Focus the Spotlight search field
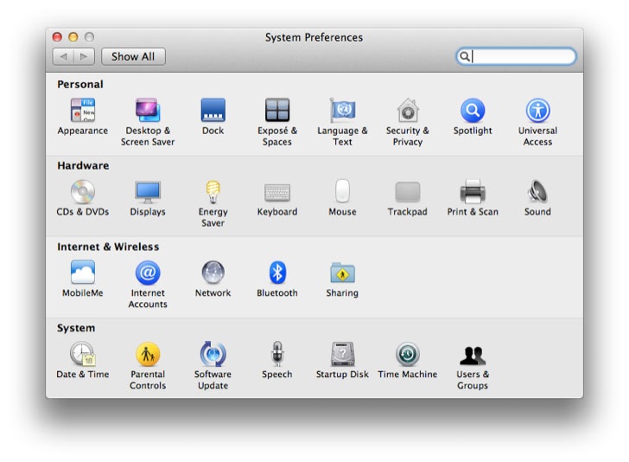Screen dimensions: 629x462 (516, 56)
